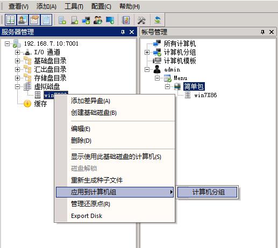Expand the I/O 通道 tree node

tap(17, 52)
